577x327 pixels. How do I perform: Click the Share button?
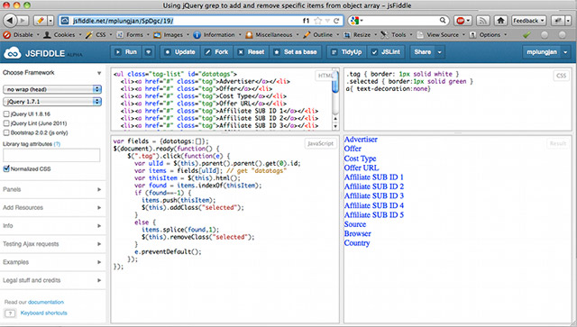click(x=423, y=52)
